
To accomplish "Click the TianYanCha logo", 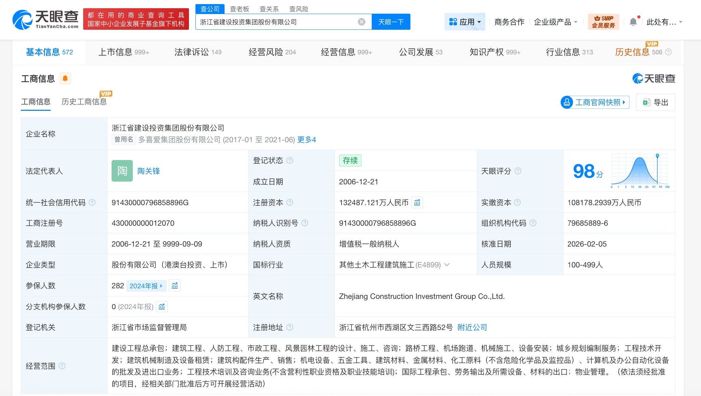I will click(46, 19).
